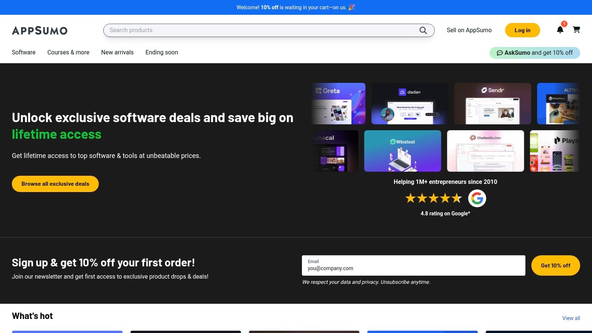Screen dimensions: 592x333
Task: Open AskSumo and get 10% off
Action: (535, 53)
